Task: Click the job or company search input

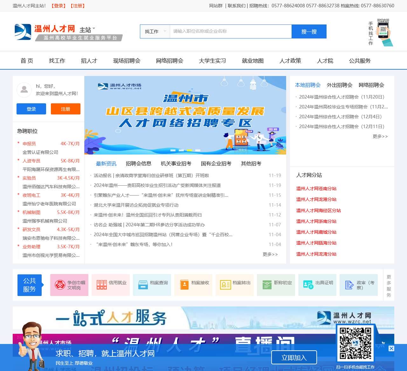Action: (x=231, y=31)
